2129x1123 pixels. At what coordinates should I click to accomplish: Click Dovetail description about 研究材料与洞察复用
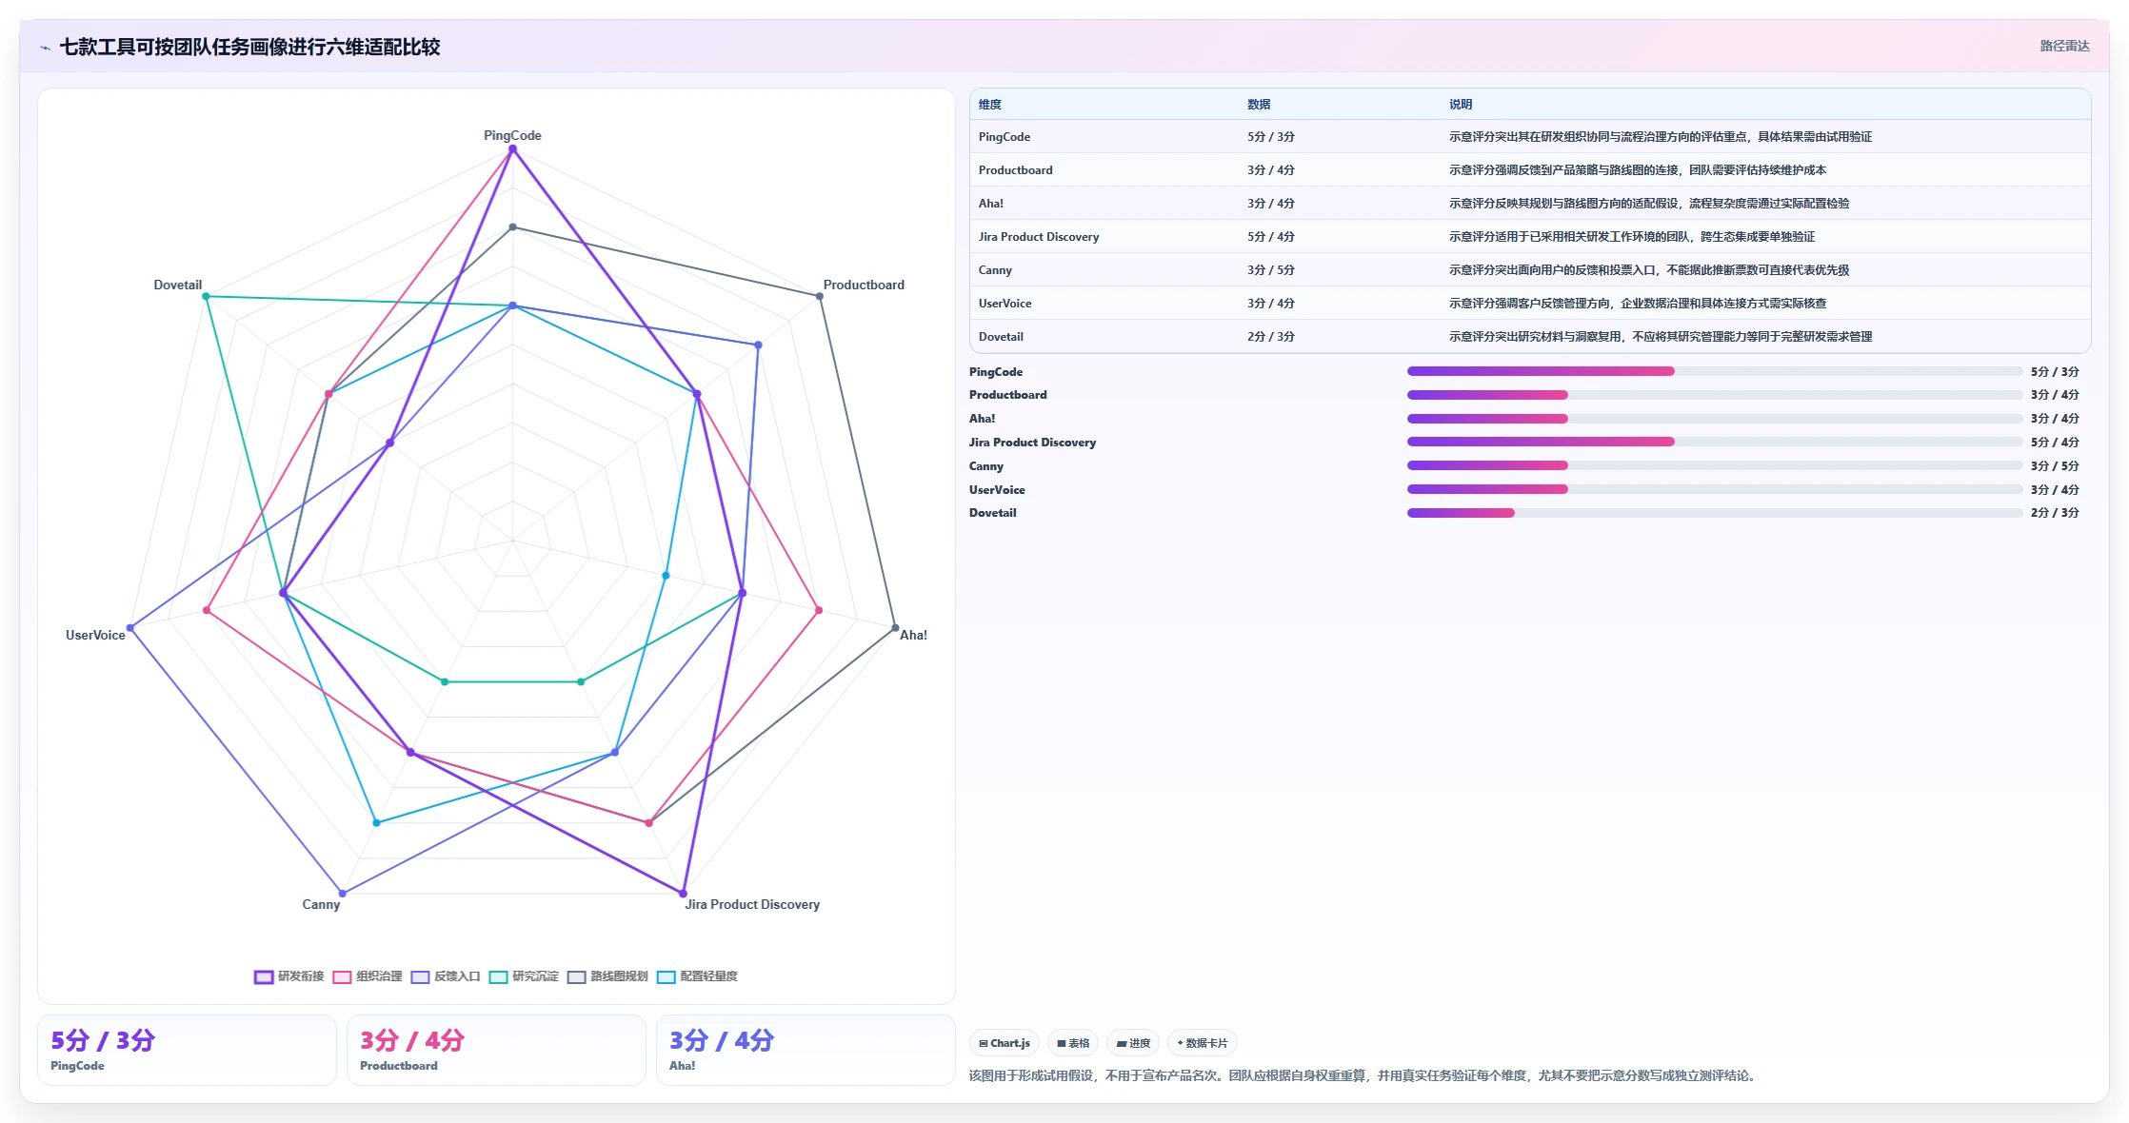click(x=1661, y=337)
